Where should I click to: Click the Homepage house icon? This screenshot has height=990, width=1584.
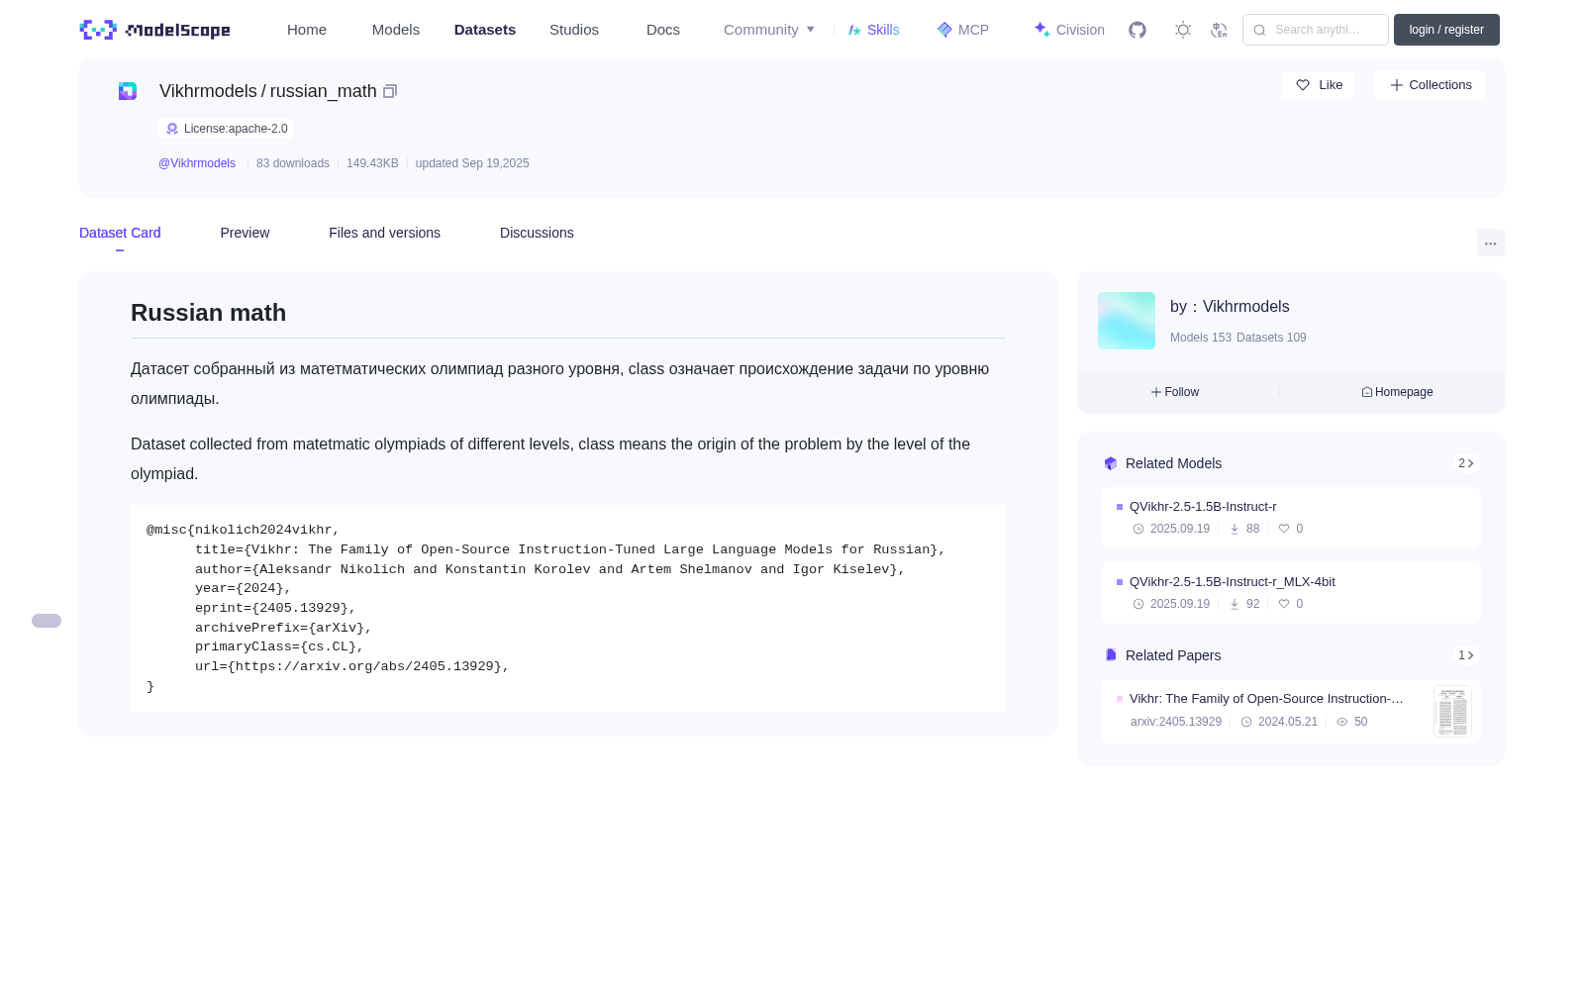[x=1367, y=392]
